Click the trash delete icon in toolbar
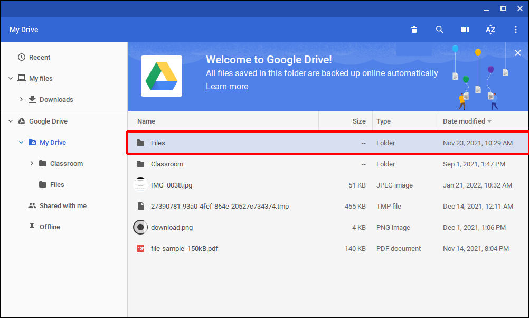The image size is (529, 318). [x=414, y=30]
